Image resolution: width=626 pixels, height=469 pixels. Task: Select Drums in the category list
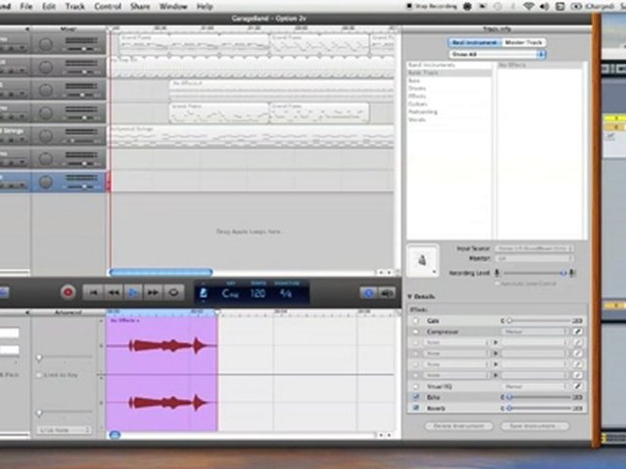449,88
